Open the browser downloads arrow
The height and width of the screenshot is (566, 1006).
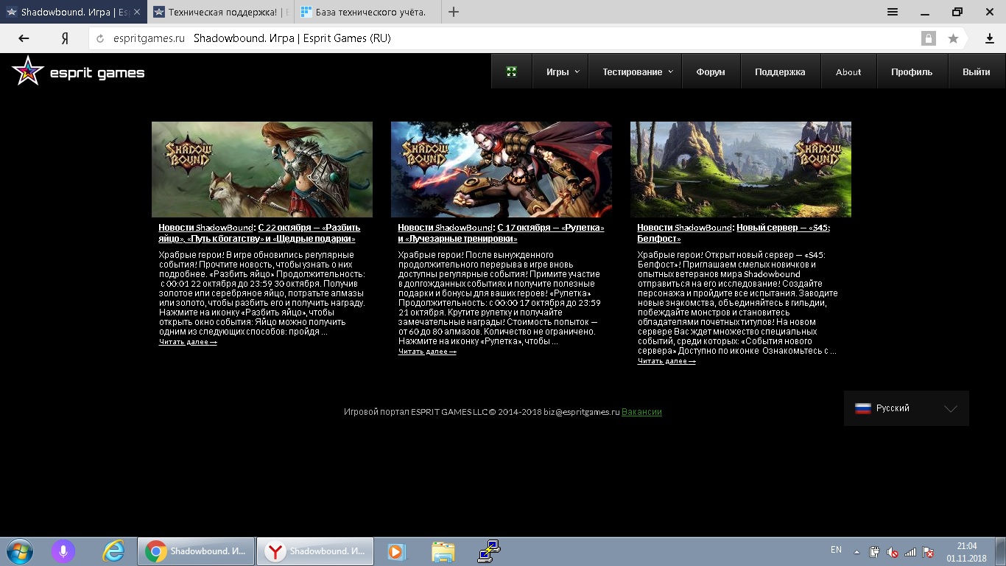pyautogui.click(x=990, y=38)
